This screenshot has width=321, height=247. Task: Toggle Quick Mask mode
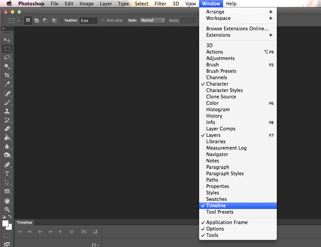tap(7, 235)
